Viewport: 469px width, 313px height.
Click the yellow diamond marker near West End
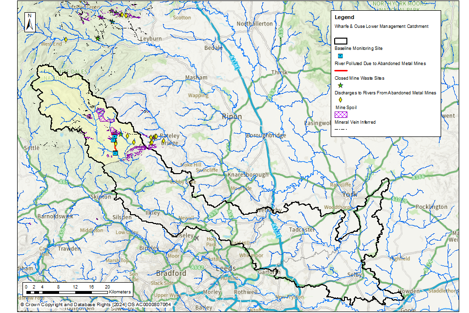[x=65, y=40]
